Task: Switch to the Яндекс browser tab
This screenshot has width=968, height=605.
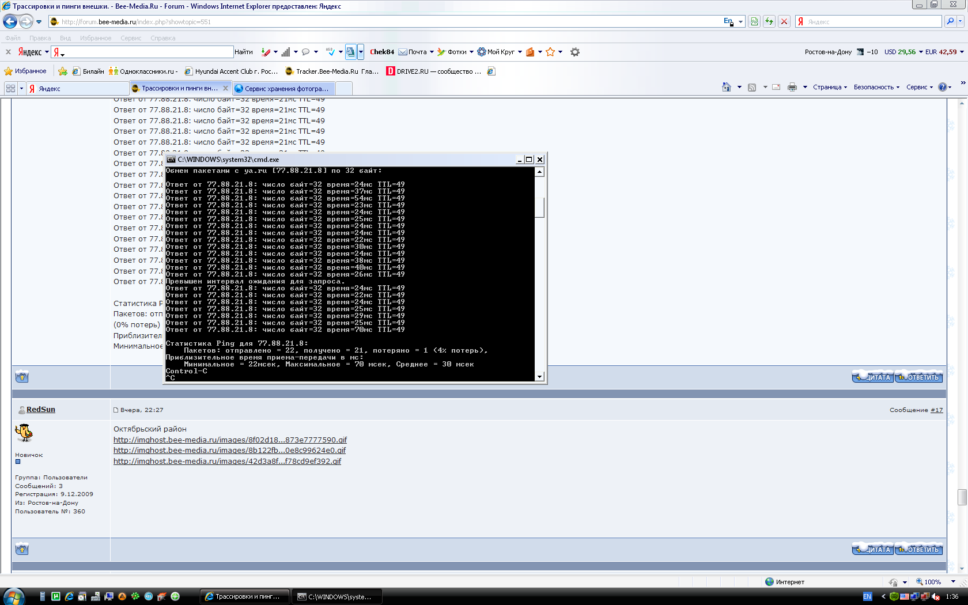Action: pos(78,88)
